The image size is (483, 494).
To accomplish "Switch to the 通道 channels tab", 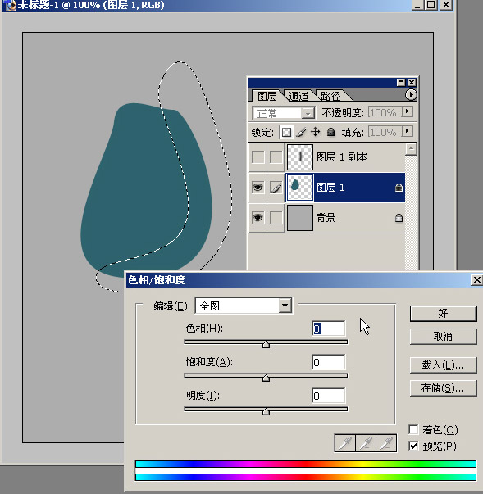I will click(298, 96).
